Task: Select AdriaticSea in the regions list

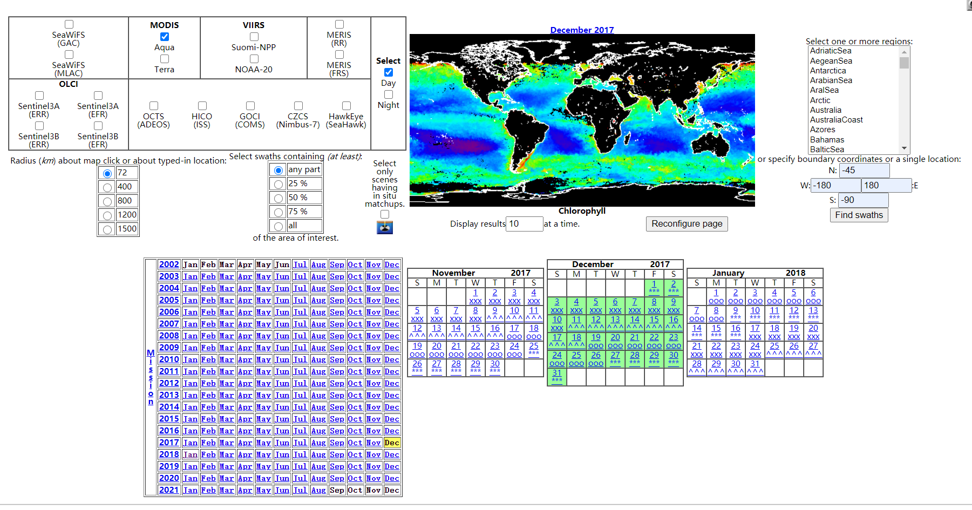Action: (831, 51)
